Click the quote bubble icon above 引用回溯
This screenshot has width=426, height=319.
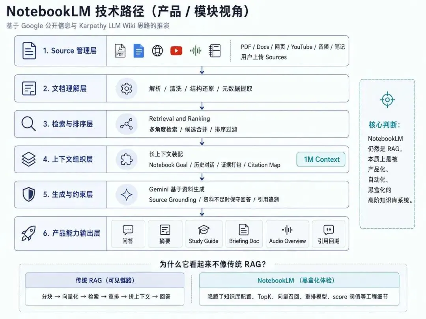coord(329,230)
